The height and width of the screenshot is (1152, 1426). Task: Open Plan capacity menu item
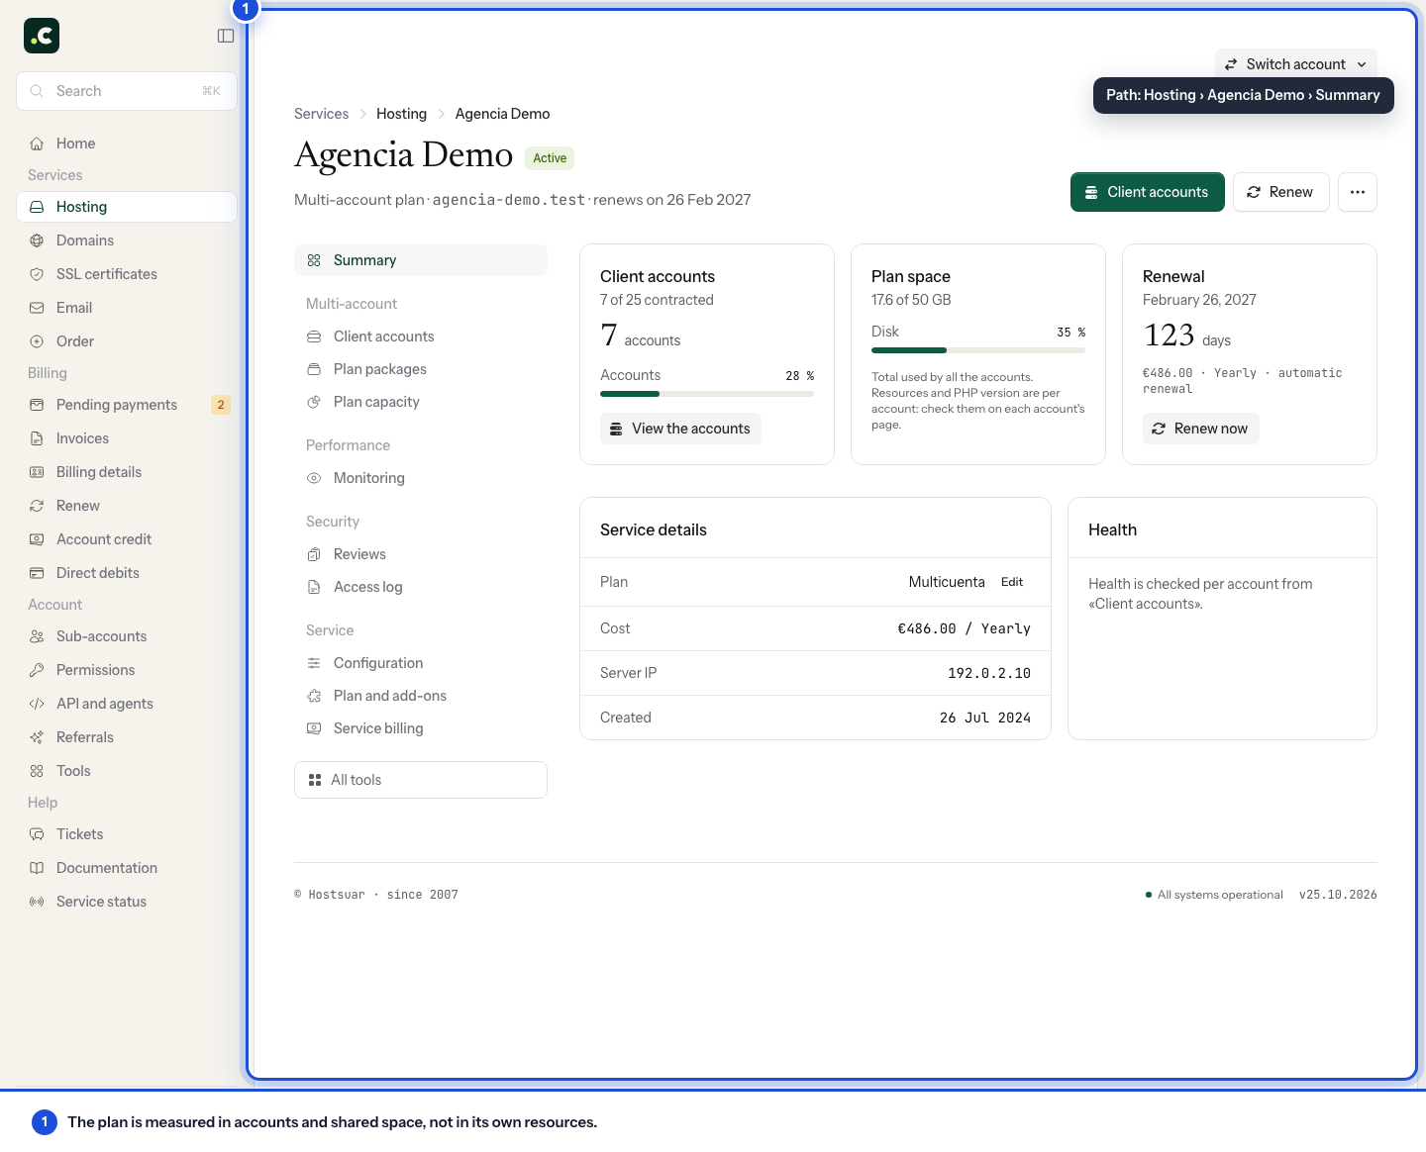[x=421, y=402]
